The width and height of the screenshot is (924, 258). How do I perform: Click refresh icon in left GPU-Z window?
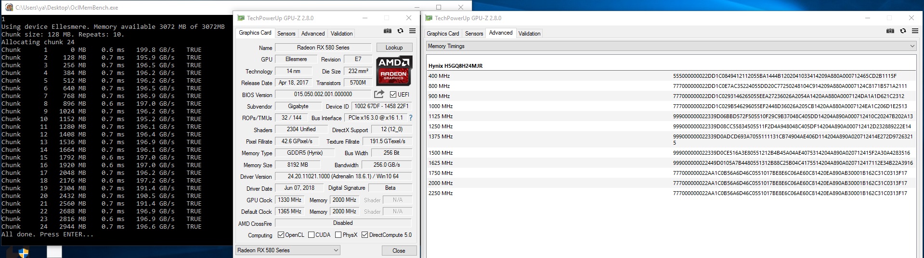[x=400, y=31]
